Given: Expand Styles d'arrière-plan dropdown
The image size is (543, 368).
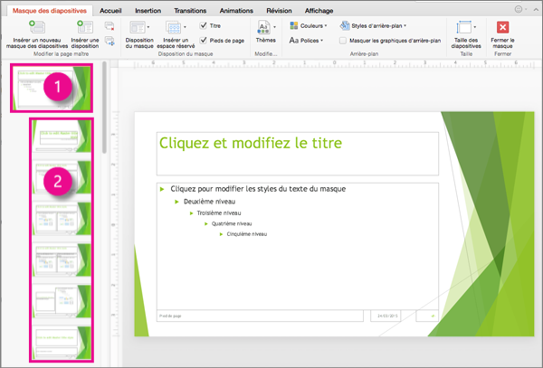Looking at the screenshot, I should [x=373, y=26].
